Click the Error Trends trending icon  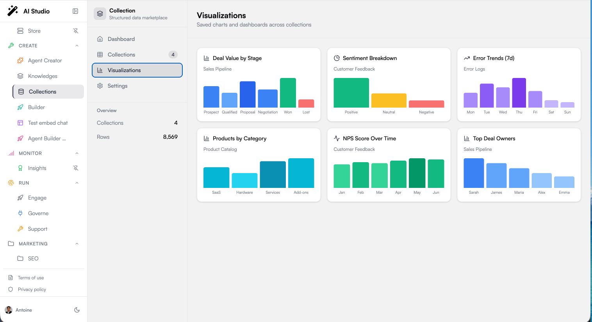click(x=467, y=58)
